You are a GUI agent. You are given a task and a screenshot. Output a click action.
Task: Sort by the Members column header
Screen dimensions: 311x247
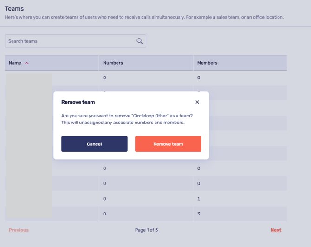click(x=207, y=63)
